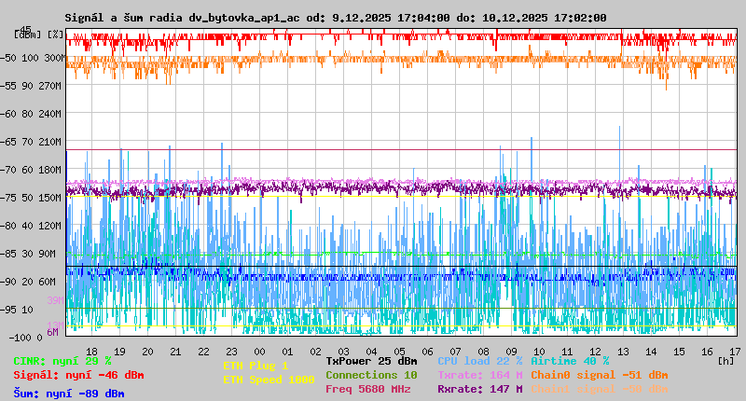Click the TxPower 25 dBm label

(371, 361)
